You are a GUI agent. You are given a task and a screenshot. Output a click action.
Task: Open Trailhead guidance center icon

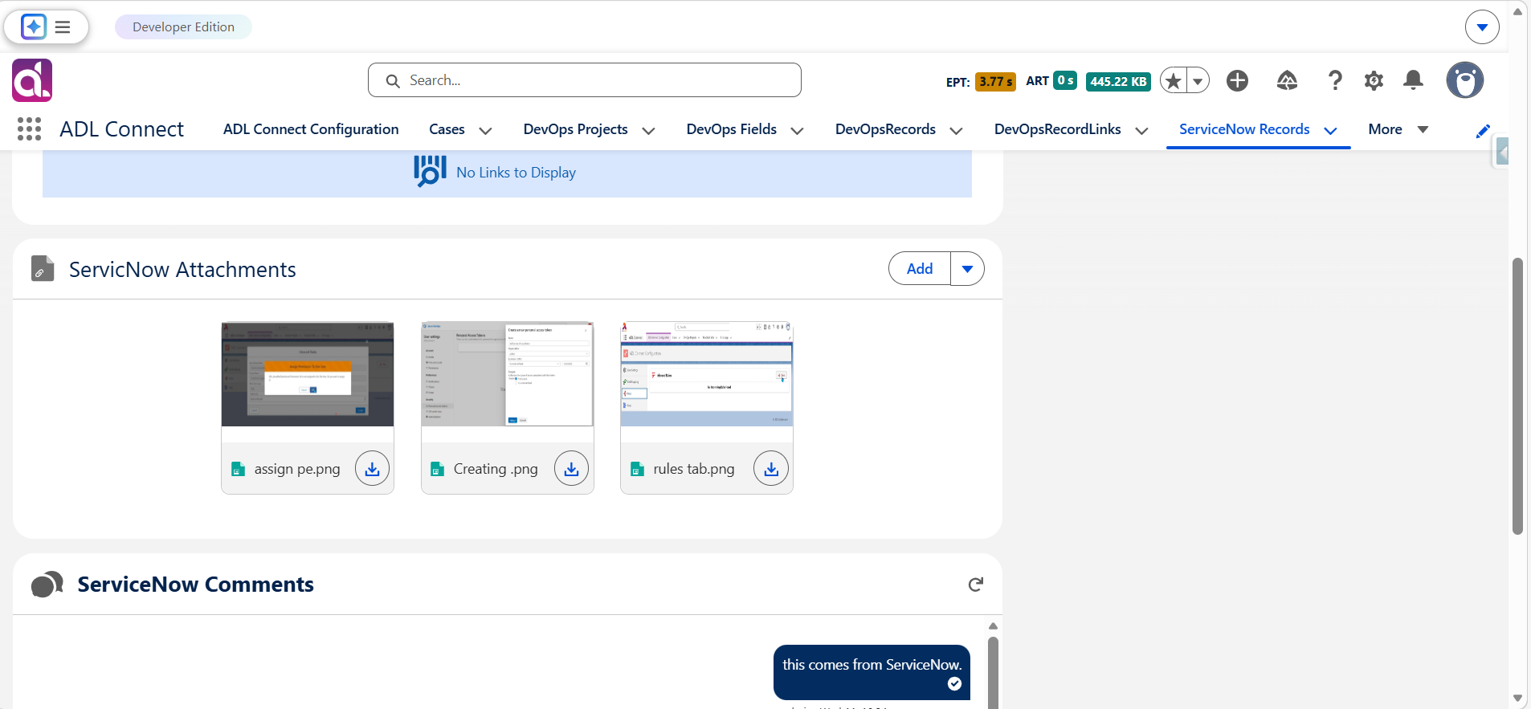coord(1287,80)
